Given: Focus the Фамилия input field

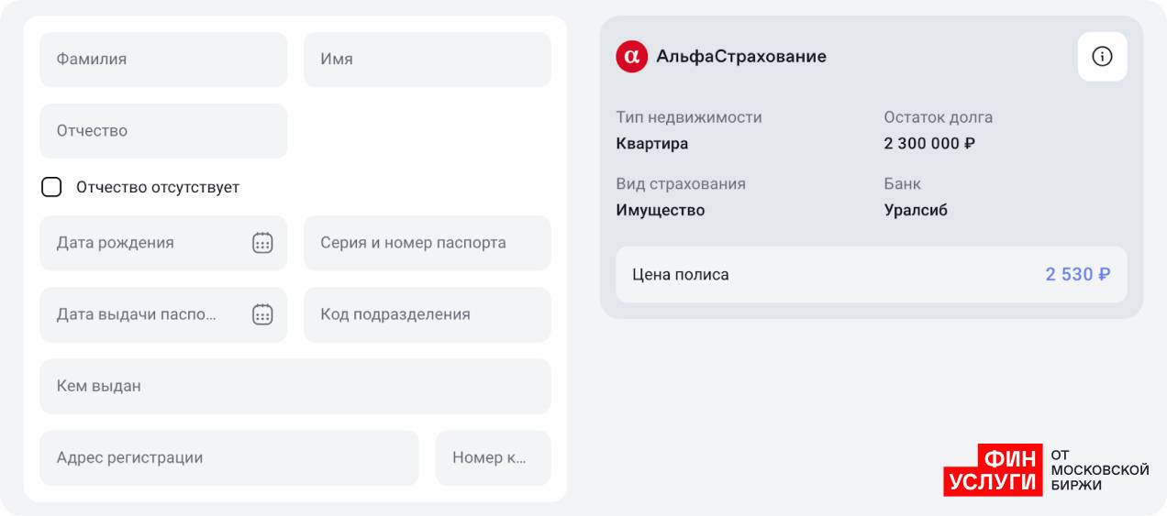Looking at the screenshot, I should 163,60.
